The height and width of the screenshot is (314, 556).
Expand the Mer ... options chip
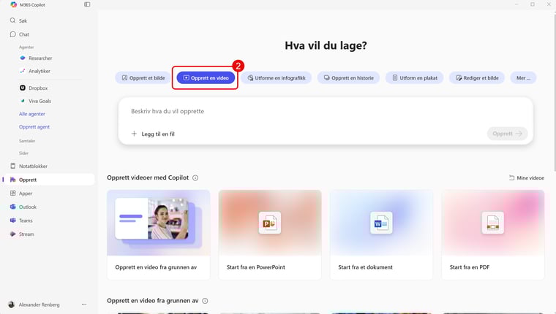coord(523,78)
